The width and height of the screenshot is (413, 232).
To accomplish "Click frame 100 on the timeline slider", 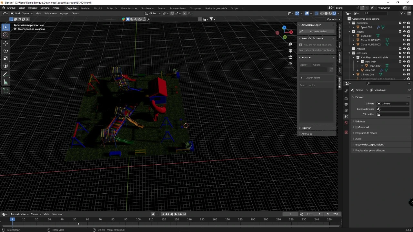I will [138, 219].
